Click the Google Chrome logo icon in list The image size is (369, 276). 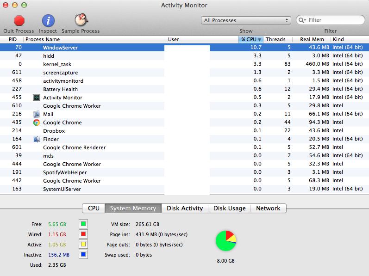pos(37,123)
